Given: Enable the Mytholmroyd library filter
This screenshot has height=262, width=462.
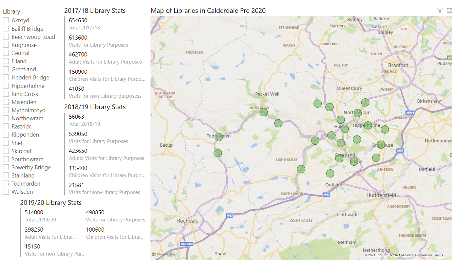Looking at the screenshot, I should pyautogui.click(x=6, y=110).
